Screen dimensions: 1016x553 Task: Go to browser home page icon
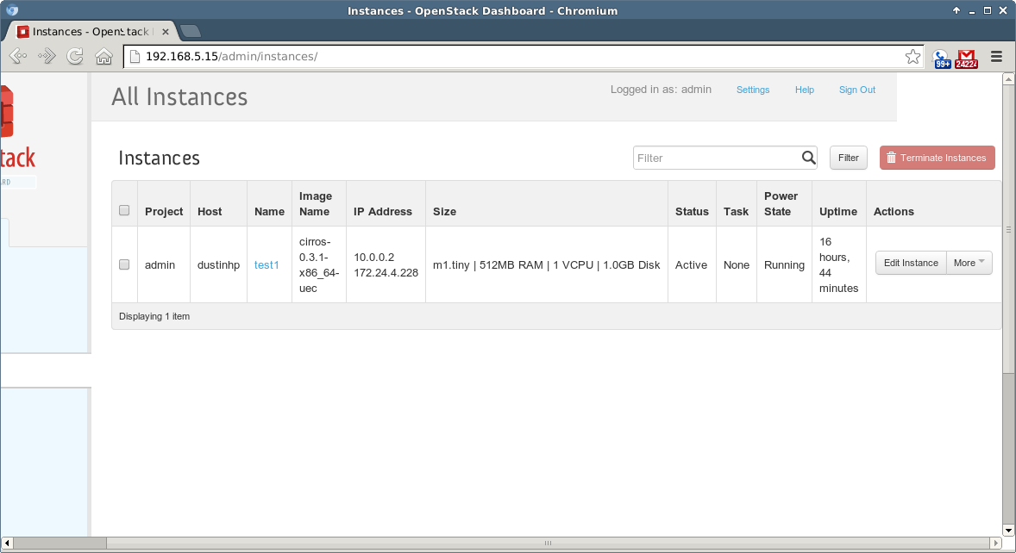103,57
